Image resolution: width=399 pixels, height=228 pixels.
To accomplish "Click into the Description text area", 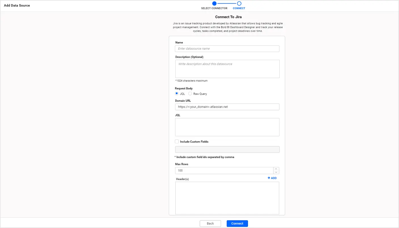I will [x=227, y=69].
